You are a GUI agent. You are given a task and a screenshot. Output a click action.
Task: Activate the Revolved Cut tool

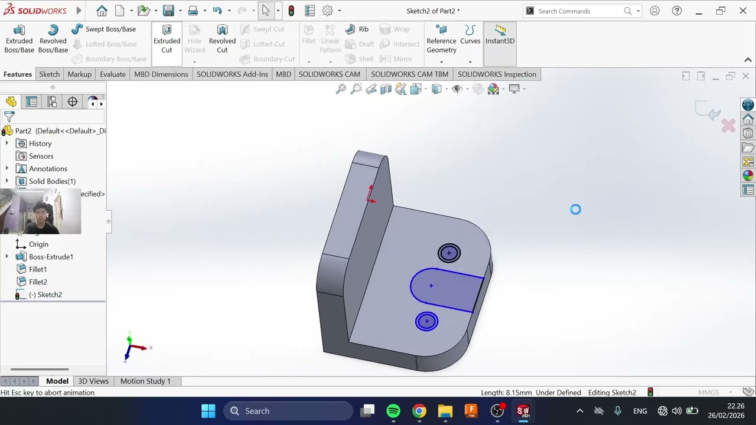click(x=222, y=40)
